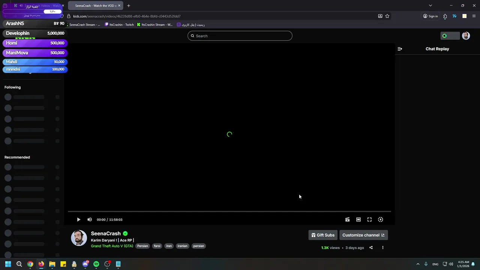Click the ArashNS overlay row

click(35, 24)
